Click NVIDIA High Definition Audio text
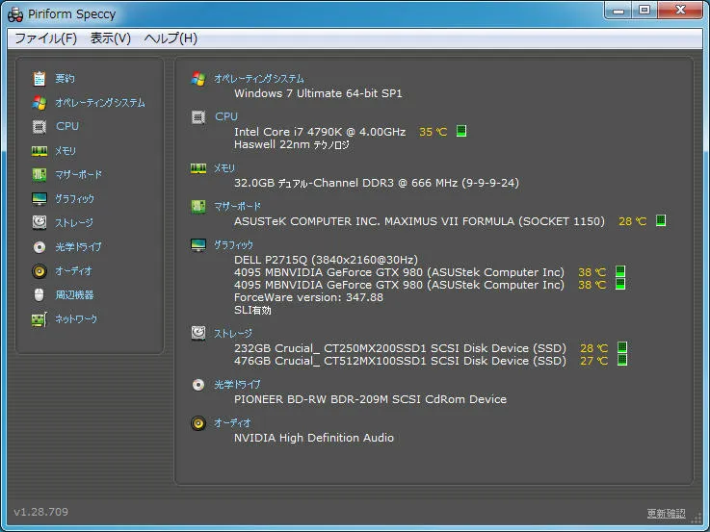710x532 pixels. pos(314,438)
